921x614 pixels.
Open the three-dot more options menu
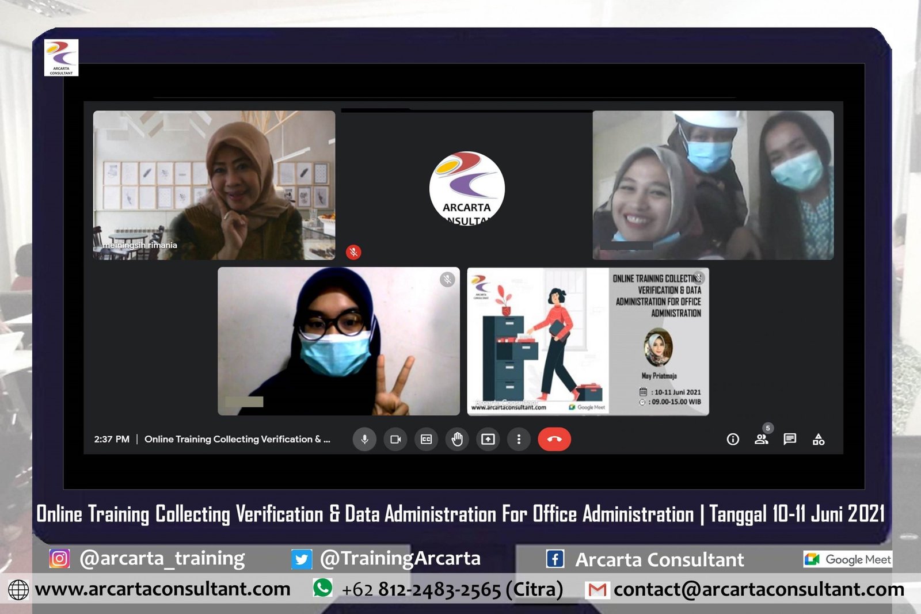click(519, 439)
